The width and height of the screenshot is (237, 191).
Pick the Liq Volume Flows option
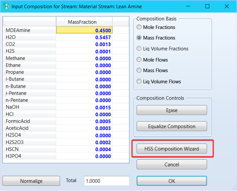click(x=139, y=82)
